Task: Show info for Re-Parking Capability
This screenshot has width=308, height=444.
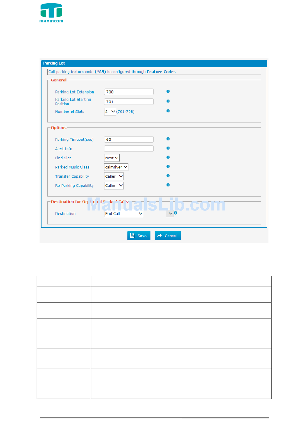Action: (x=168, y=185)
